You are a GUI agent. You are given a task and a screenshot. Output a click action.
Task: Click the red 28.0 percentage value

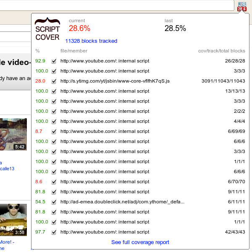click(40, 81)
